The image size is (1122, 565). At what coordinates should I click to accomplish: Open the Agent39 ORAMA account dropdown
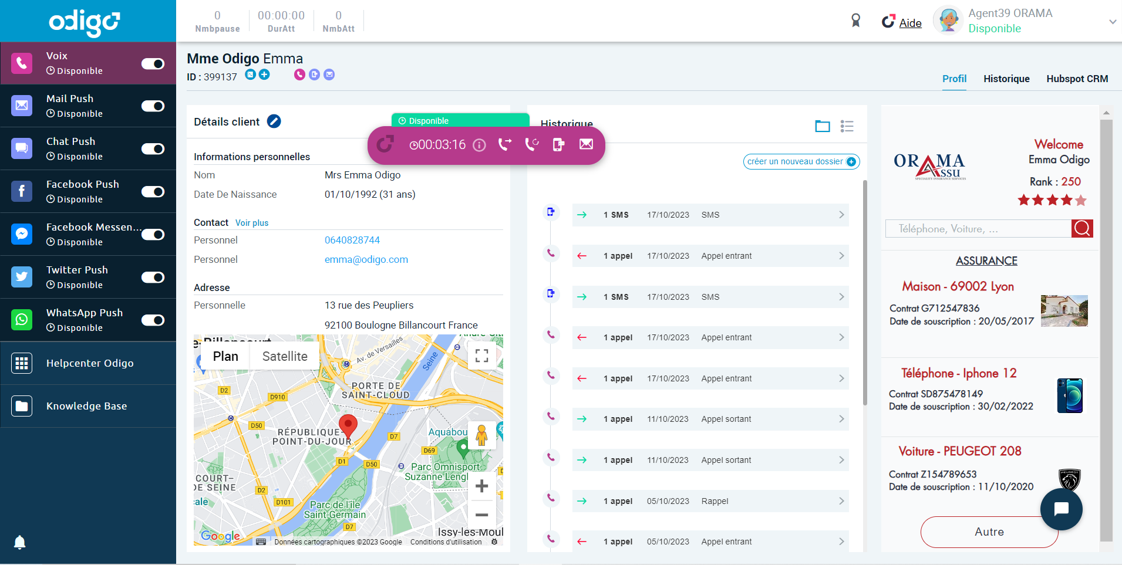(x=1112, y=22)
